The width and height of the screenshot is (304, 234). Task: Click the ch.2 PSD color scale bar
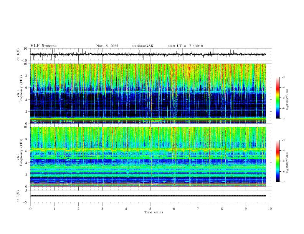coord(278,161)
